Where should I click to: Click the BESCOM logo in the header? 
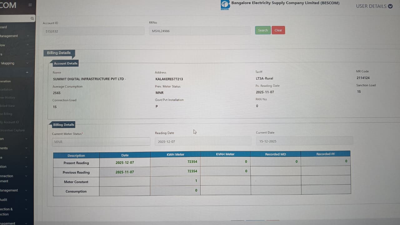[x=225, y=5]
